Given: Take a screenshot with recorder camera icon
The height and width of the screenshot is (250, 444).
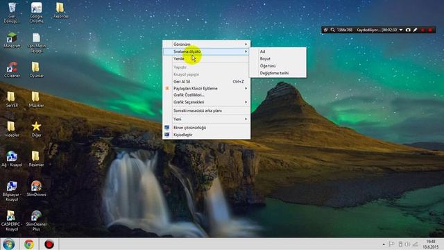Looking at the screenshot, I should point(408,30).
